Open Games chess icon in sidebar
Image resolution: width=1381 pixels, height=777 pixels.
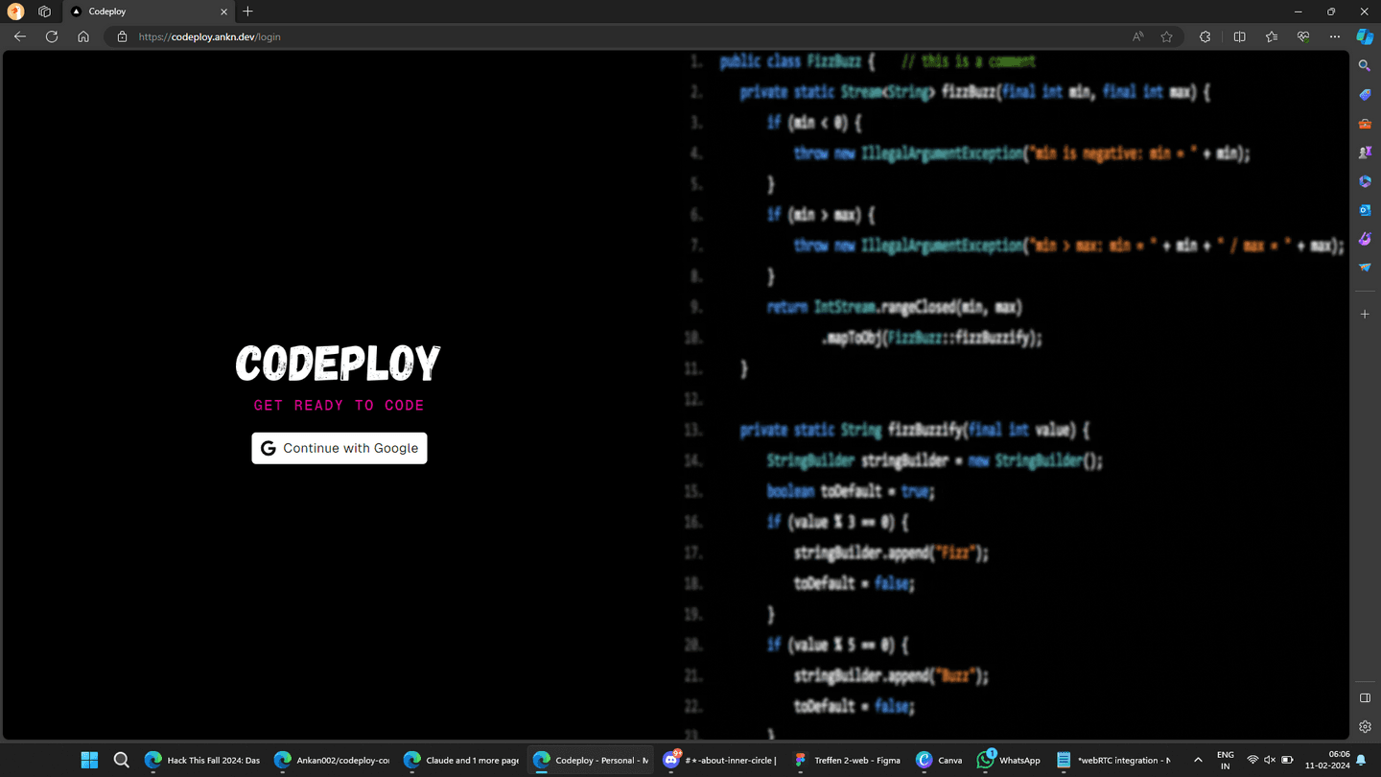pos(1365,153)
